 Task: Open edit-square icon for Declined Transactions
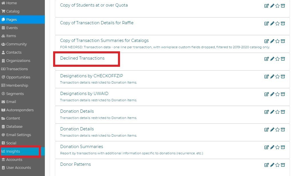pyautogui.click(x=267, y=59)
